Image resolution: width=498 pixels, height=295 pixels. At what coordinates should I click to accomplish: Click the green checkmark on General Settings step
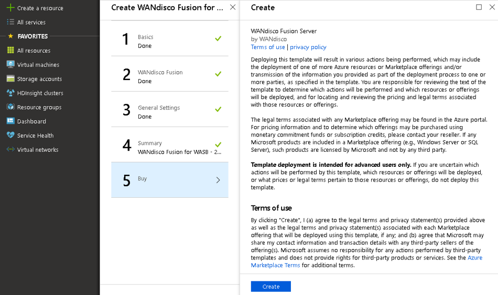click(218, 109)
